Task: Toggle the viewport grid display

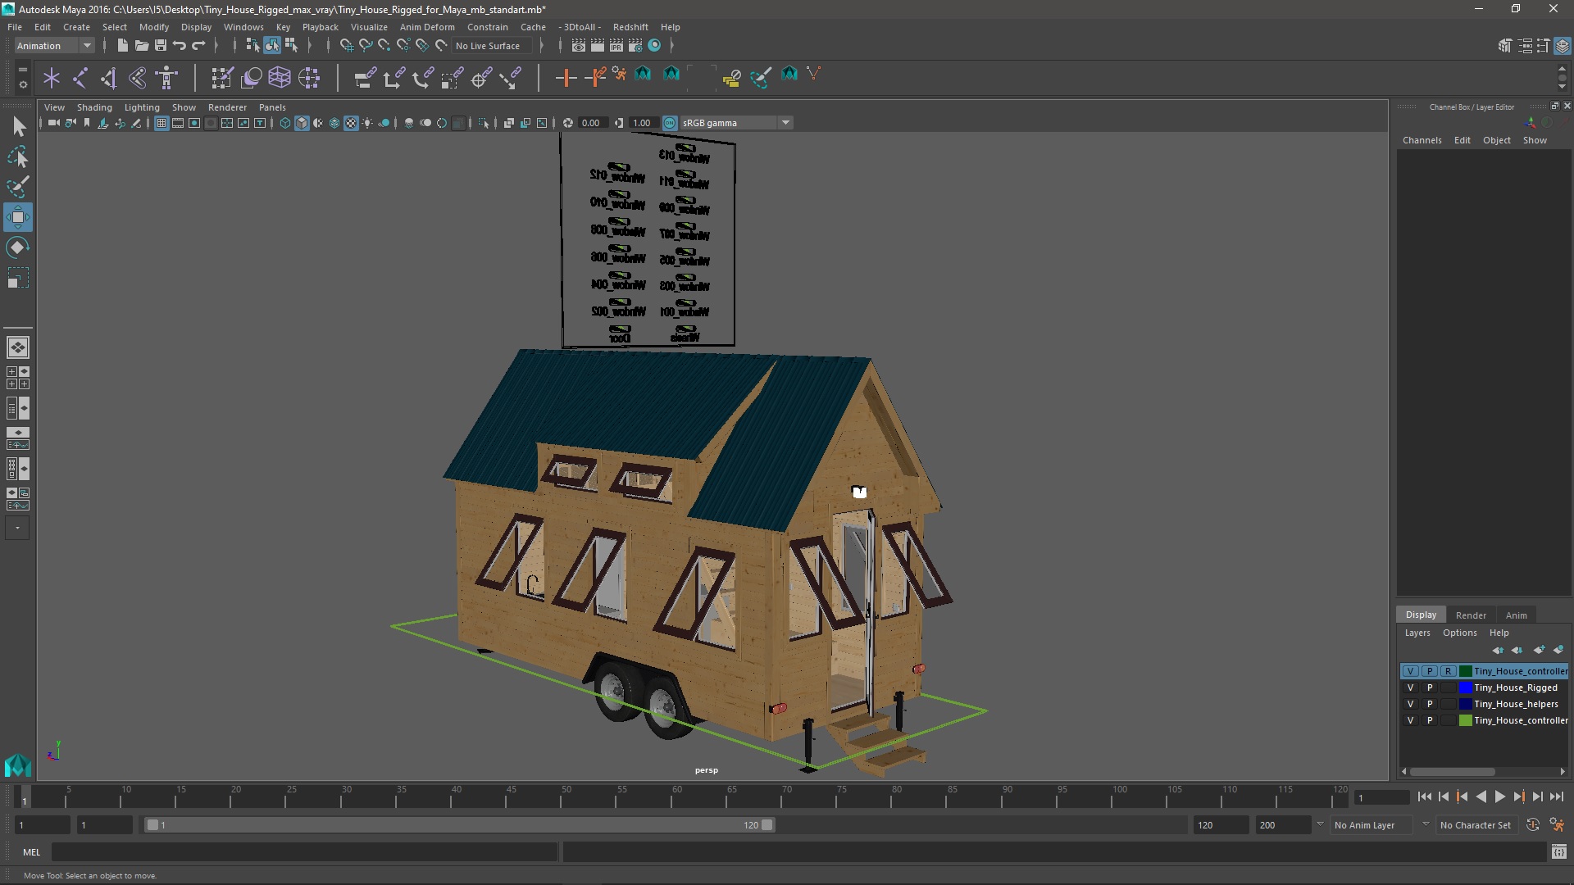Action: [161, 123]
